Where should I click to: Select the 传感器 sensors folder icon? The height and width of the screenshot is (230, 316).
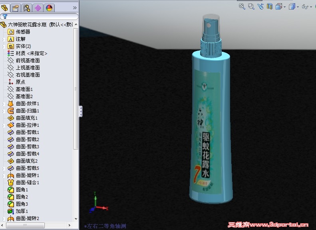click(x=11, y=32)
